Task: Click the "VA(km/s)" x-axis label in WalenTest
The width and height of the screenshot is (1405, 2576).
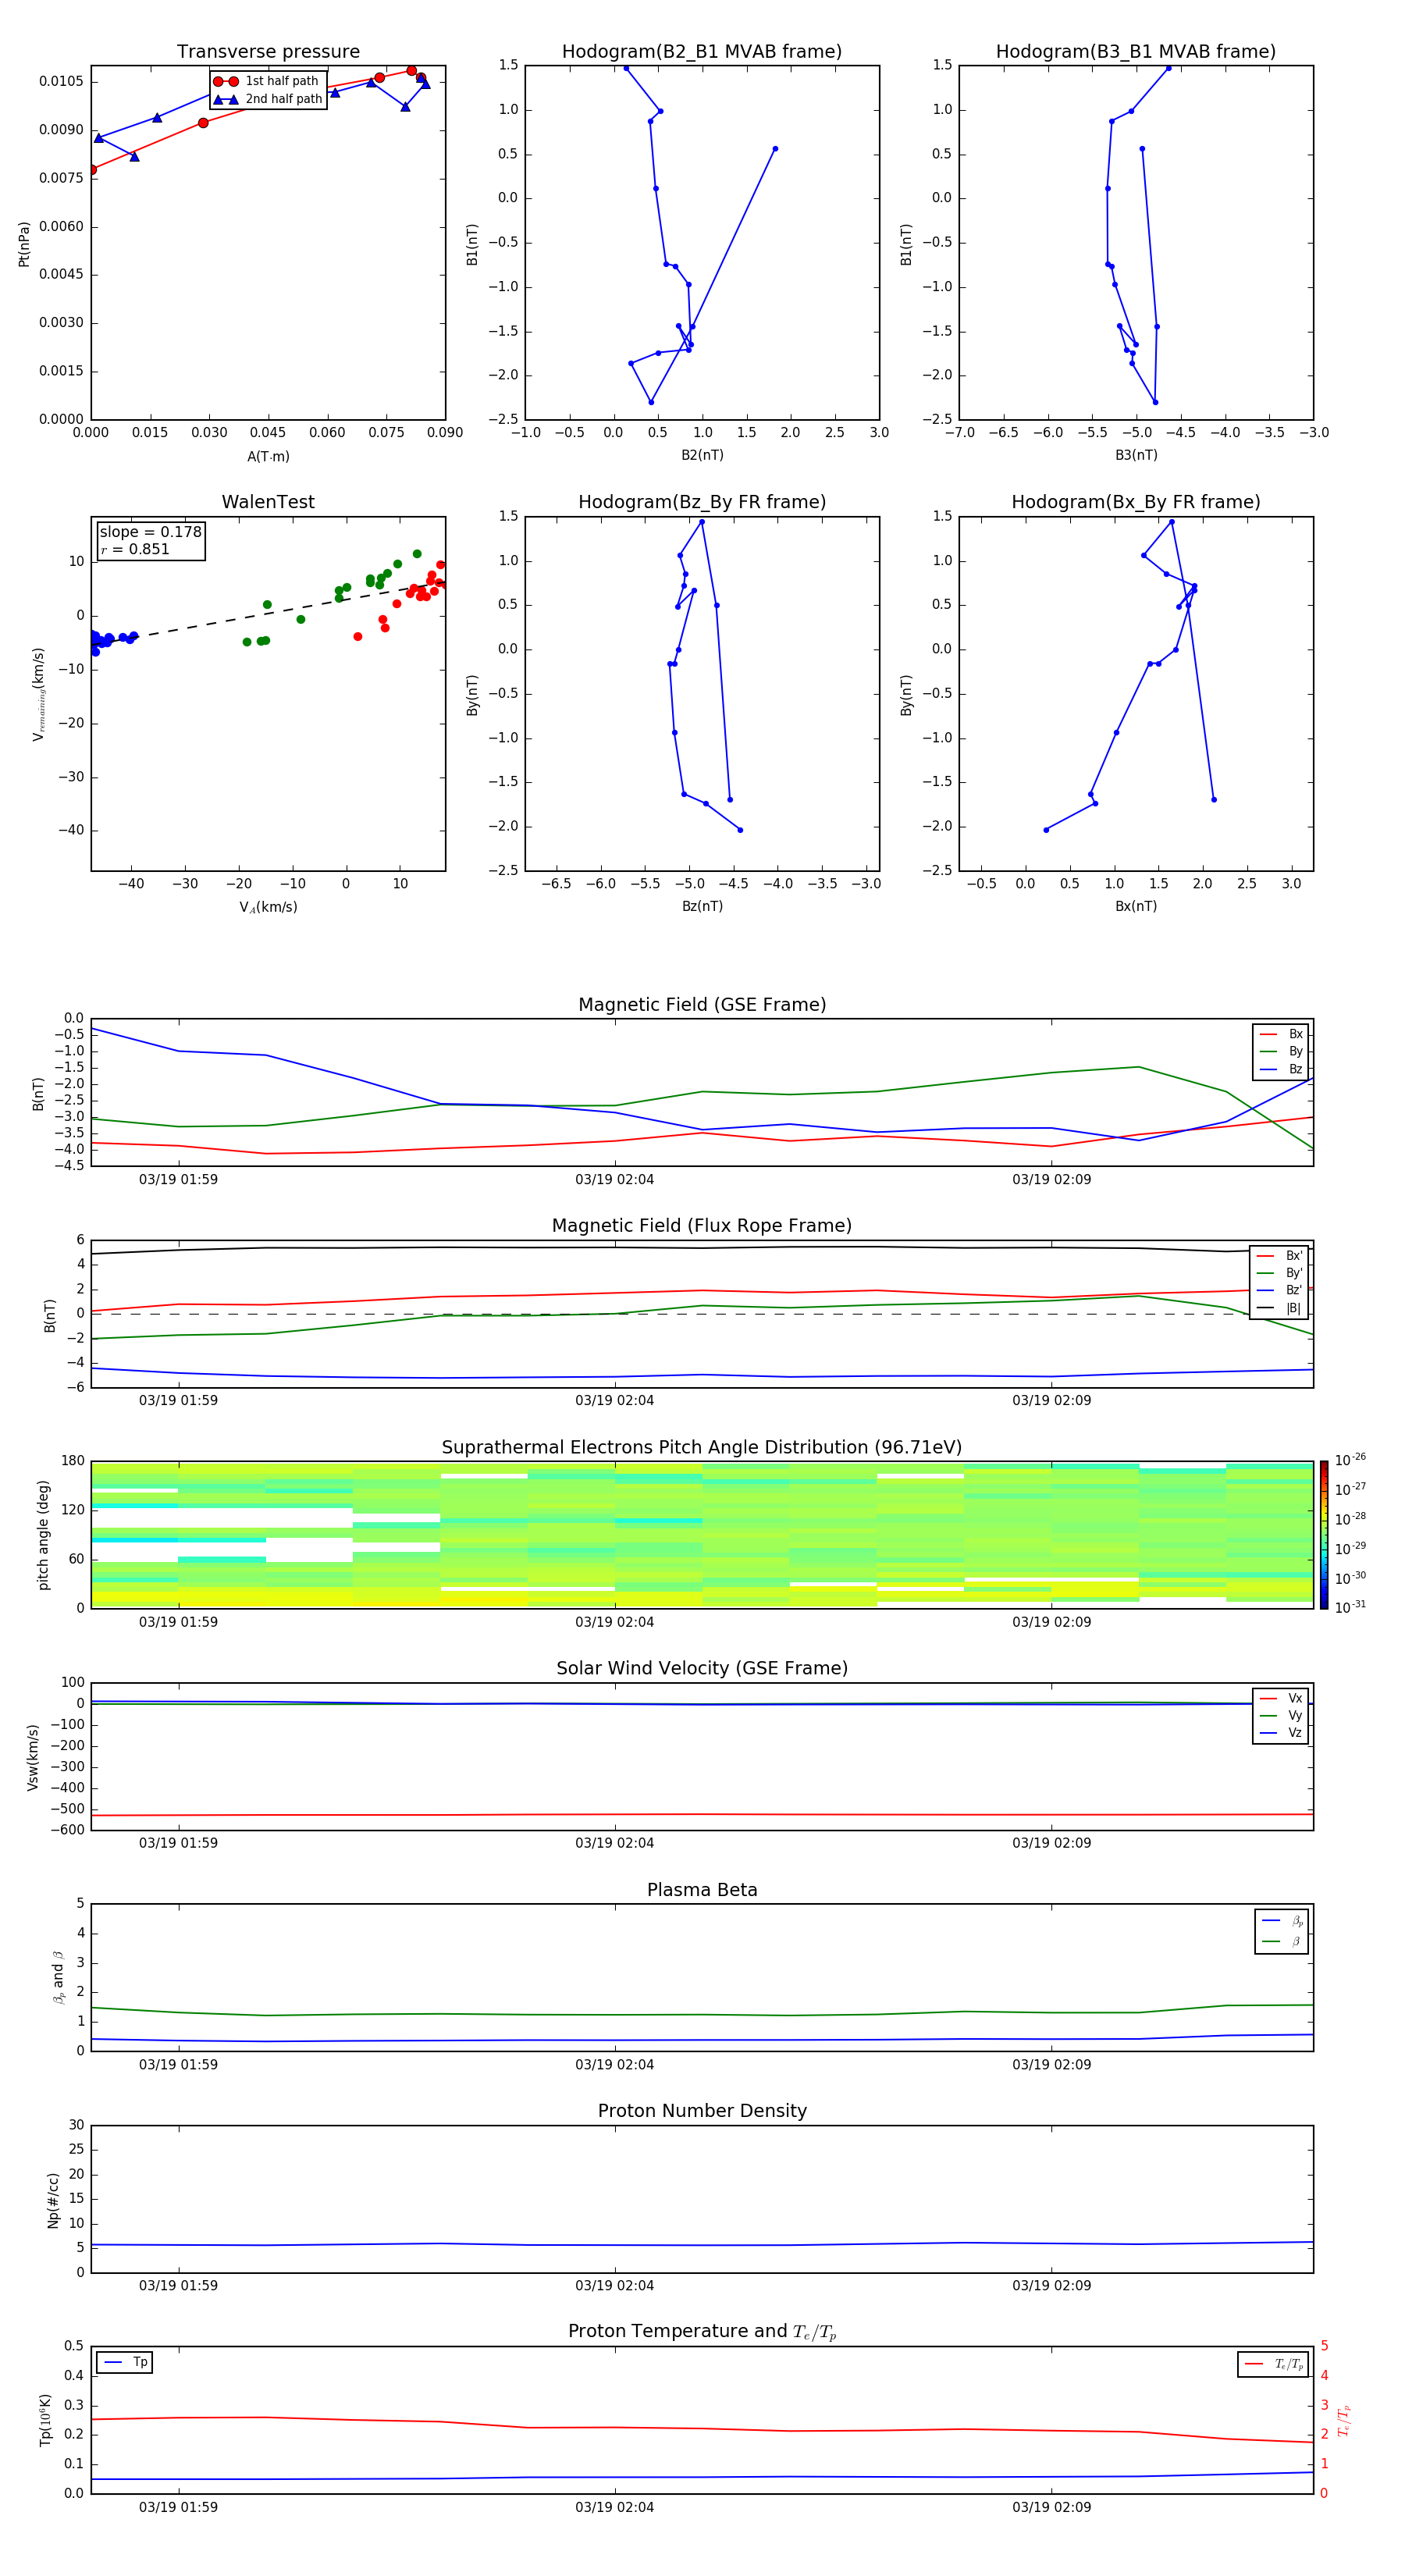Action: pos(268,907)
